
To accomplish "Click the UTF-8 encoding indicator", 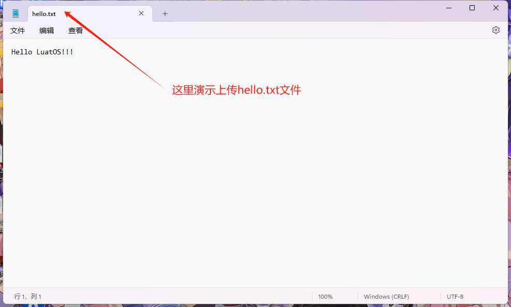I will point(455,297).
